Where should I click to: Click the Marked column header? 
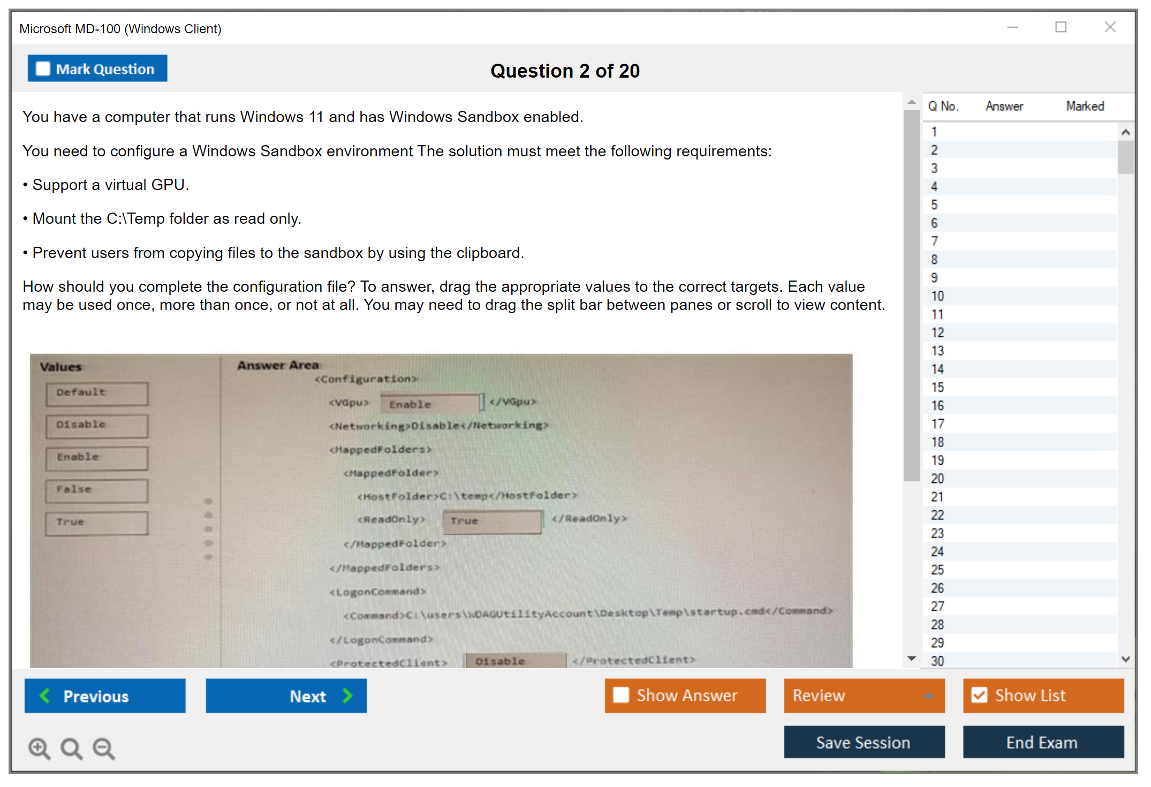coord(1085,107)
